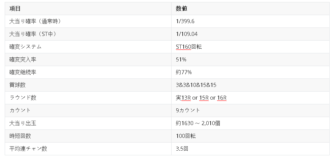Click the 数値 header cell
Image resolution: width=333 pixels, height=159 pixels.
click(250, 8)
